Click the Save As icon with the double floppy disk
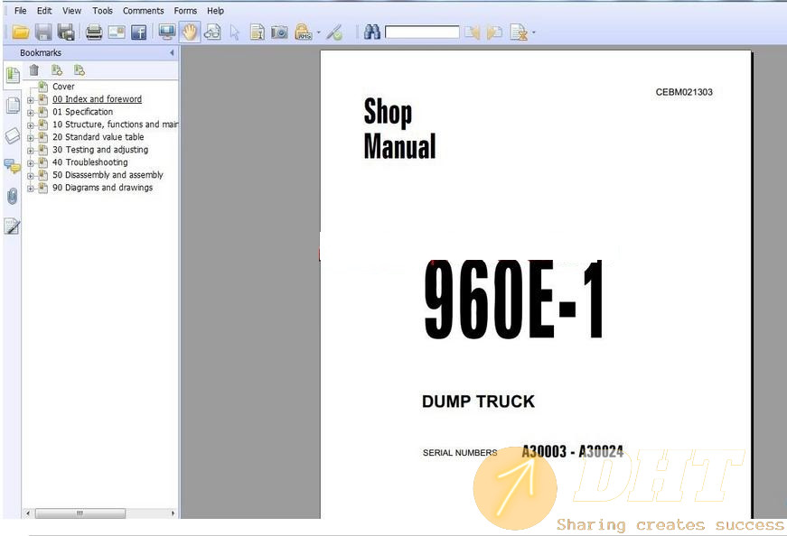787x536 pixels. 66,32
